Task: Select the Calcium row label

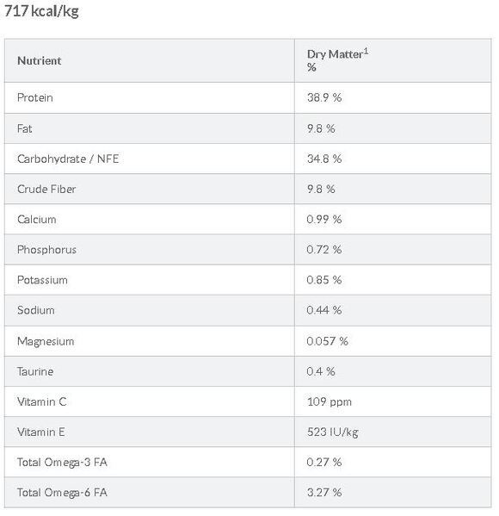Action: point(36,220)
